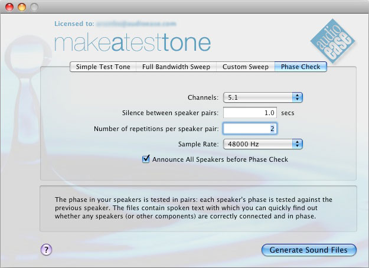Image resolution: width=369 pixels, height=268 pixels.
Task: Click the number of repetitions field
Action: 250,129
